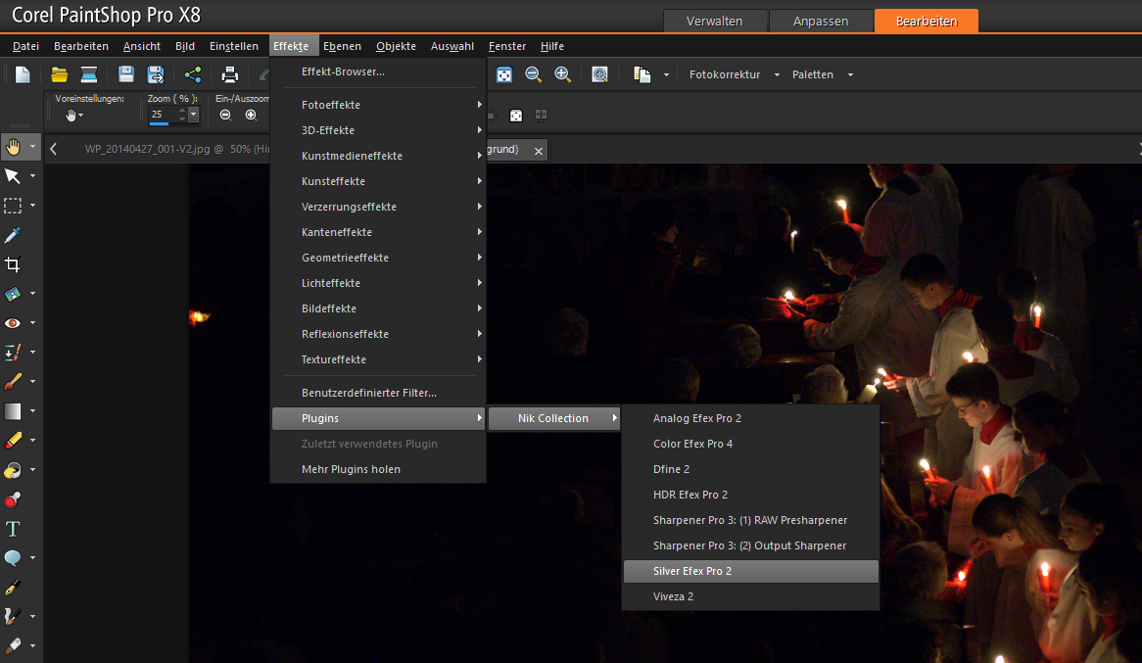This screenshot has height=663, width=1142.
Task: Zoom out using the main toolbar magnifier
Action: point(533,74)
